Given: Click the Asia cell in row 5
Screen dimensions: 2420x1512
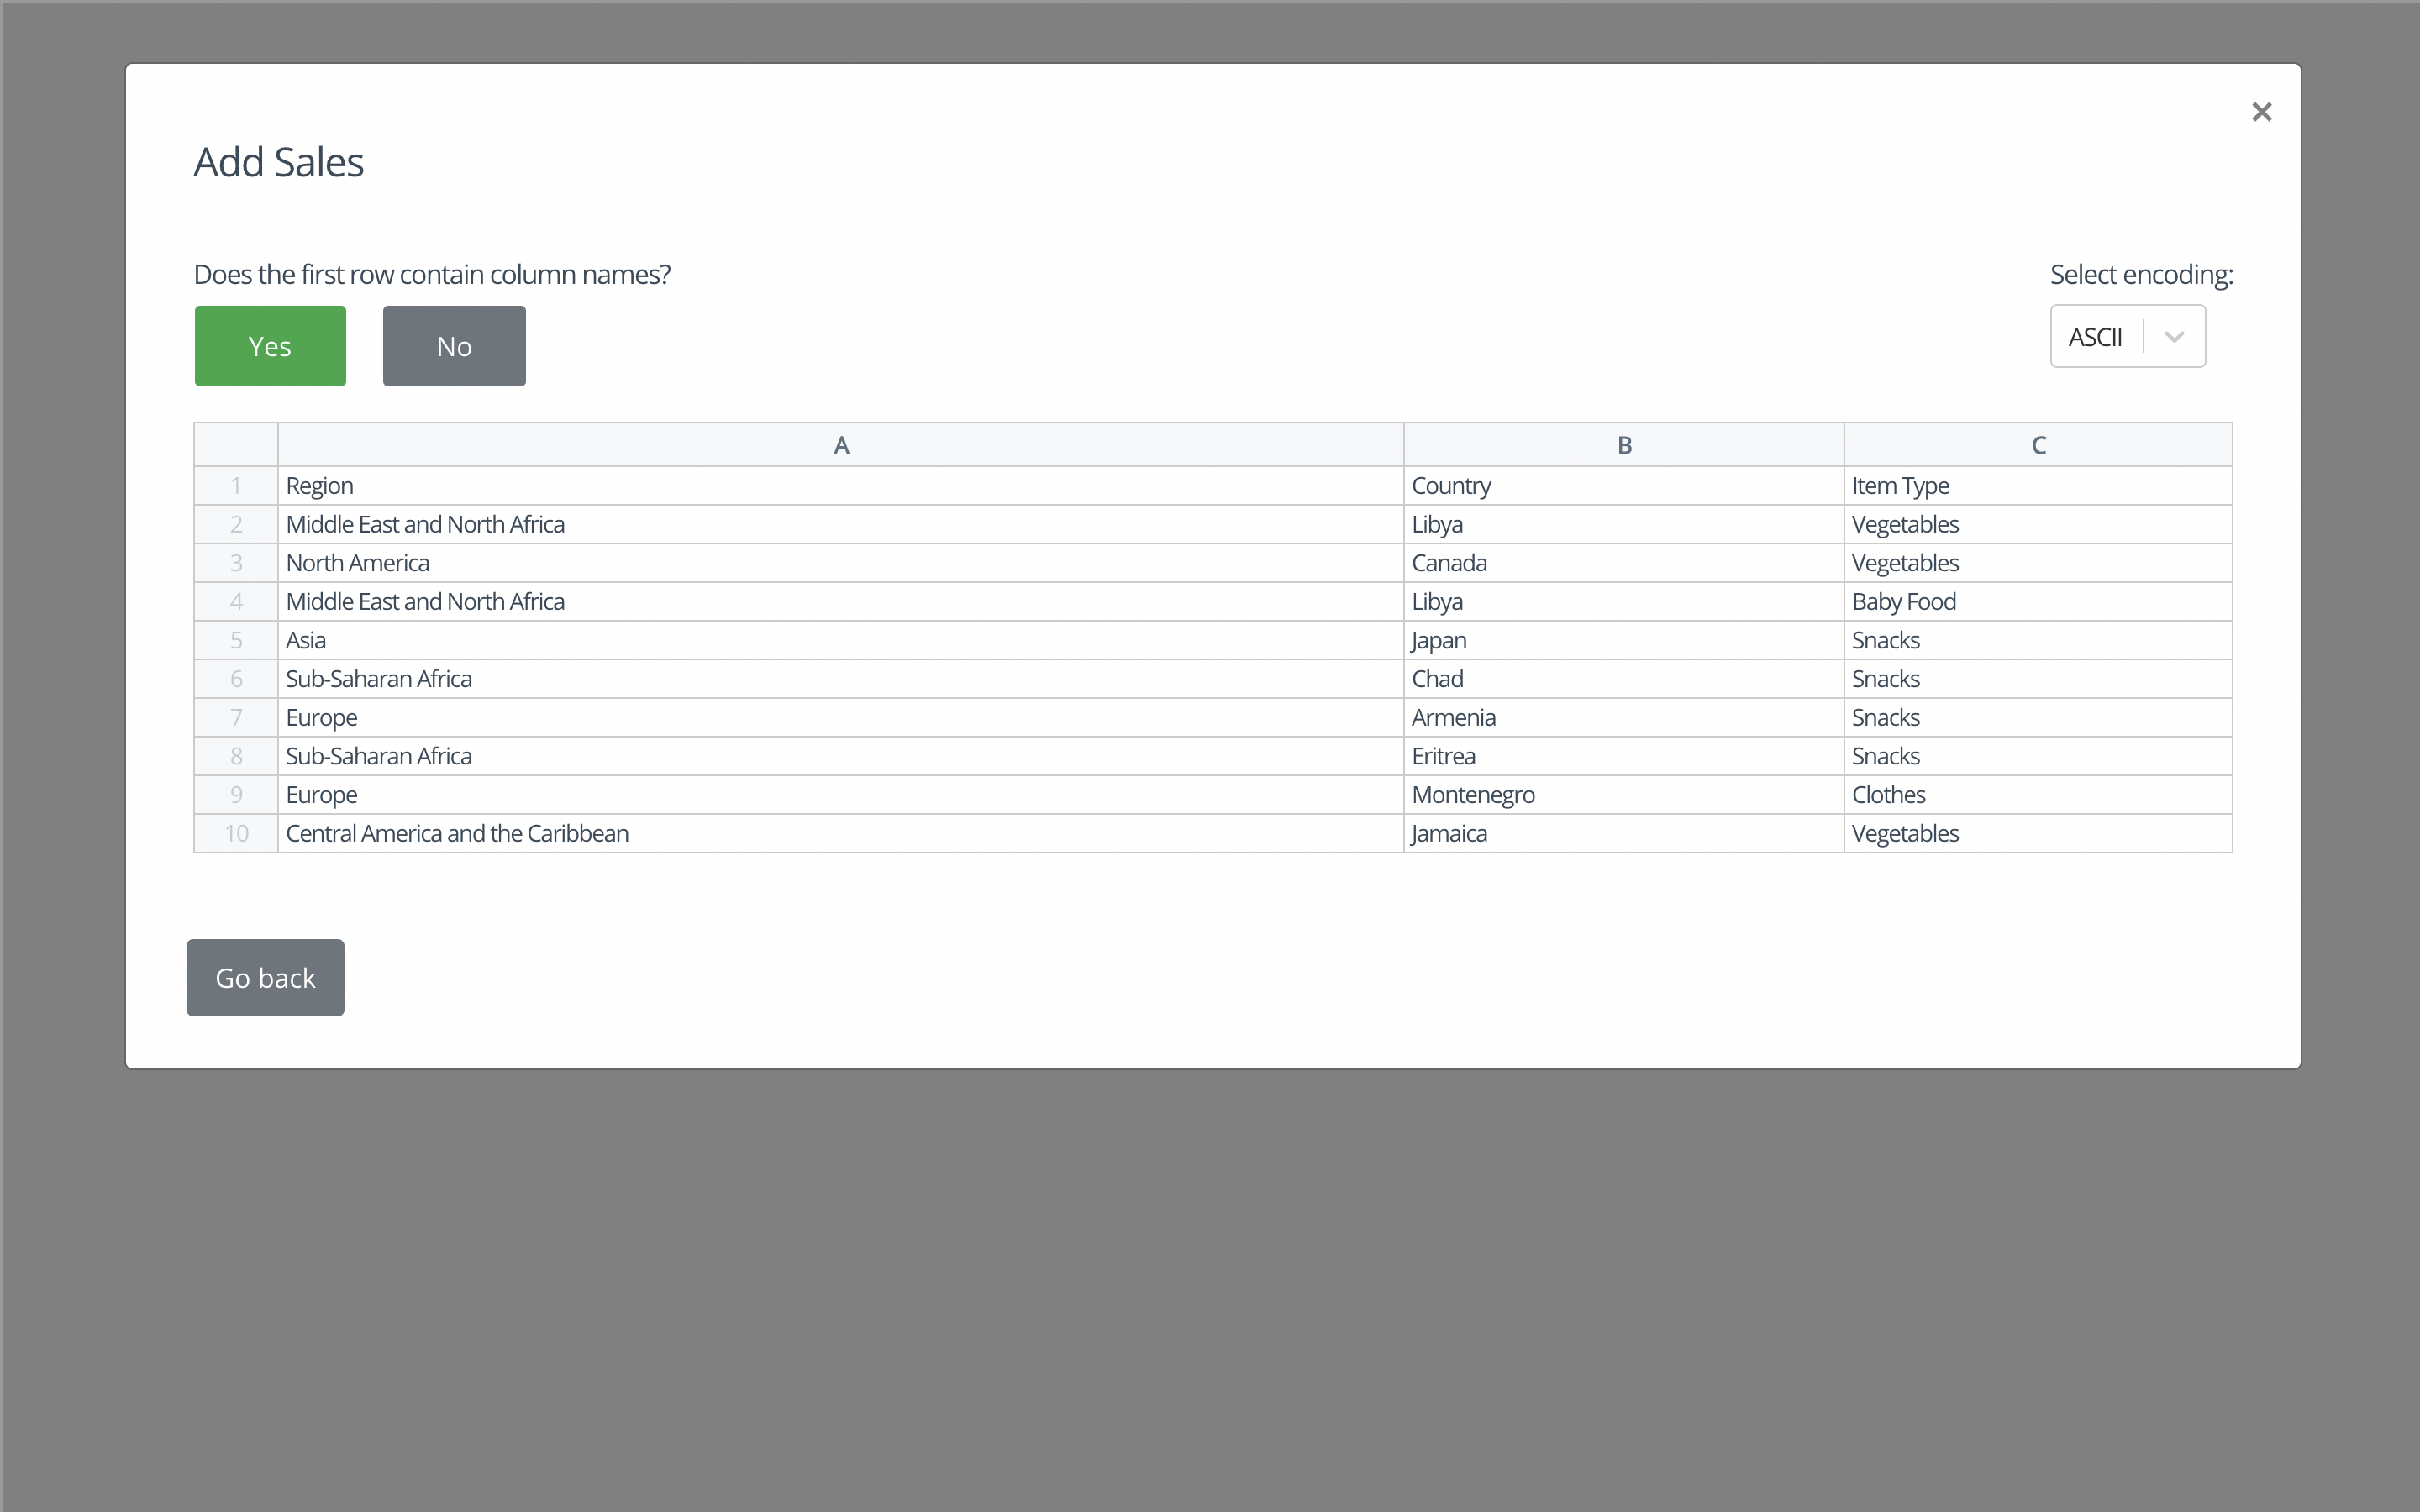Looking at the screenshot, I should (840, 640).
